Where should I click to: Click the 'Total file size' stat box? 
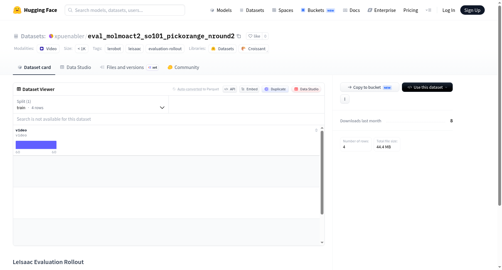tap(387, 144)
